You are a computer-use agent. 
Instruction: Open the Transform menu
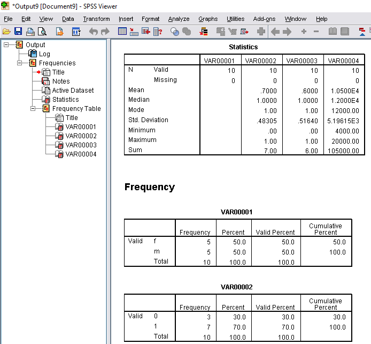click(x=96, y=19)
